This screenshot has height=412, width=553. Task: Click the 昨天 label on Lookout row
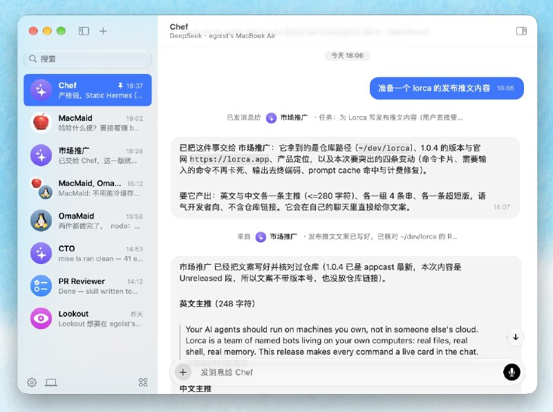(x=136, y=314)
